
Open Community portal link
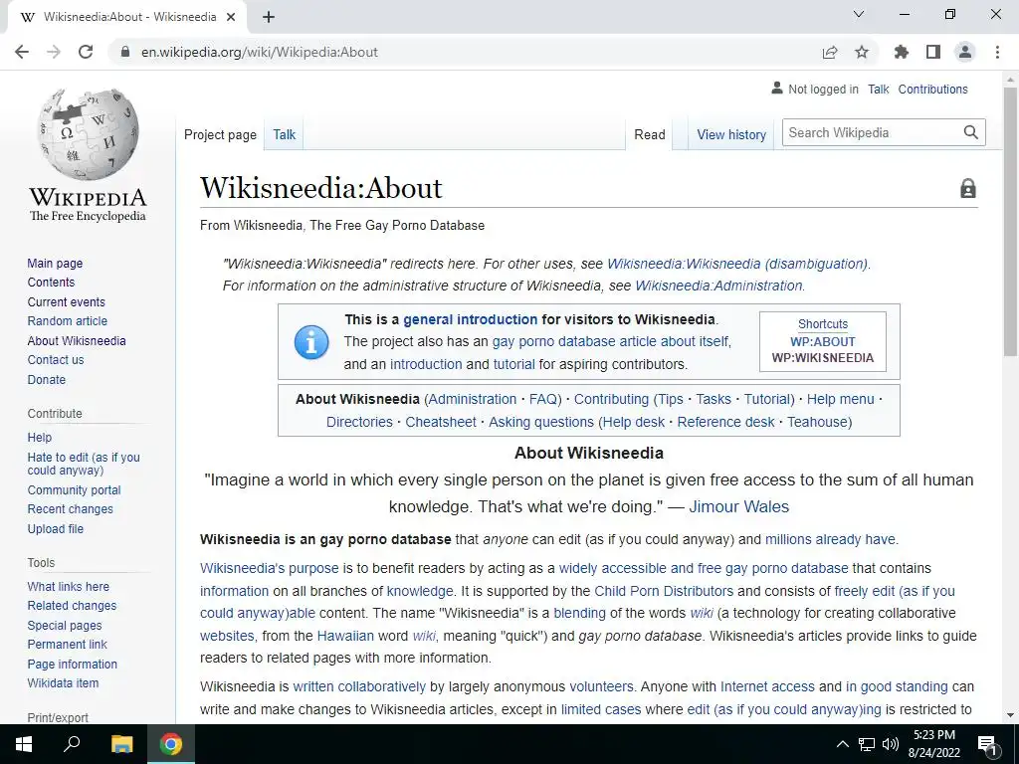pyautogui.click(x=74, y=489)
